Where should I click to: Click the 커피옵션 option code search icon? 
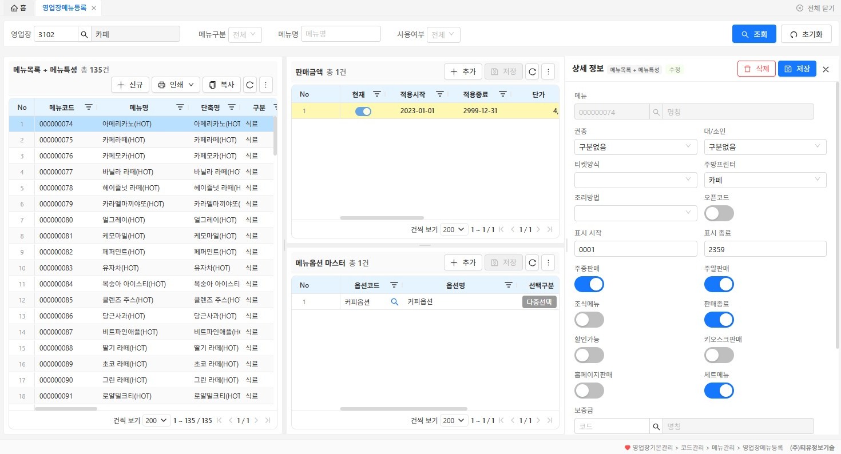[394, 302]
